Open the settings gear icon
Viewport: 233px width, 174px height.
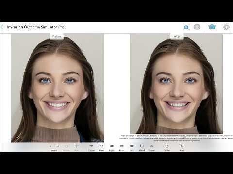tap(226, 27)
